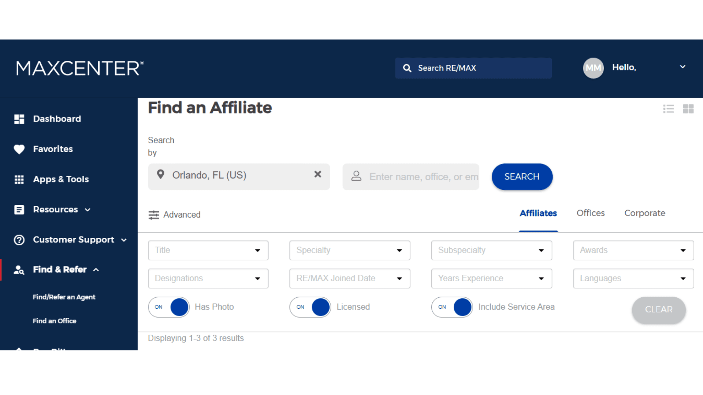Click the Orlando, FL (US) location field
The image size is (703, 395).
[x=239, y=177]
